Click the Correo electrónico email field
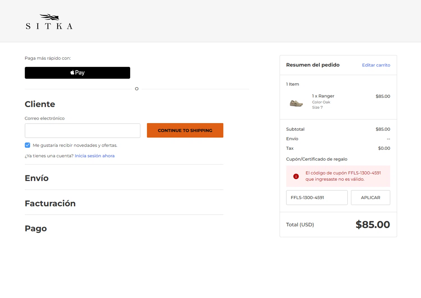Screen dimensions: 421x298 point(83,131)
